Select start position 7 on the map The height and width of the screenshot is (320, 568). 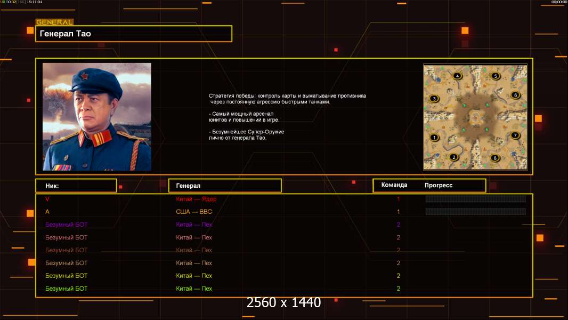[x=515, y=135]
